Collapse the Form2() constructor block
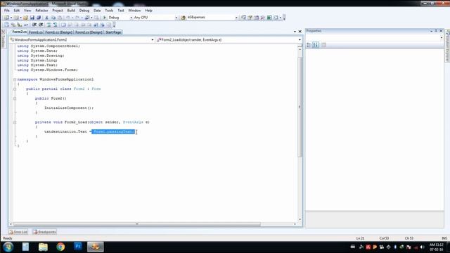450x253 pixels. tap(15, 98)
